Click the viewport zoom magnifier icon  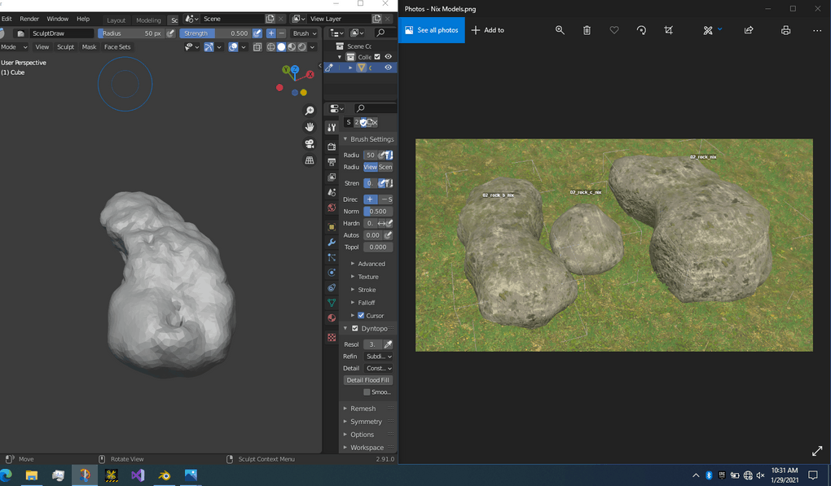pyautogui.click(x=310, y=111)
